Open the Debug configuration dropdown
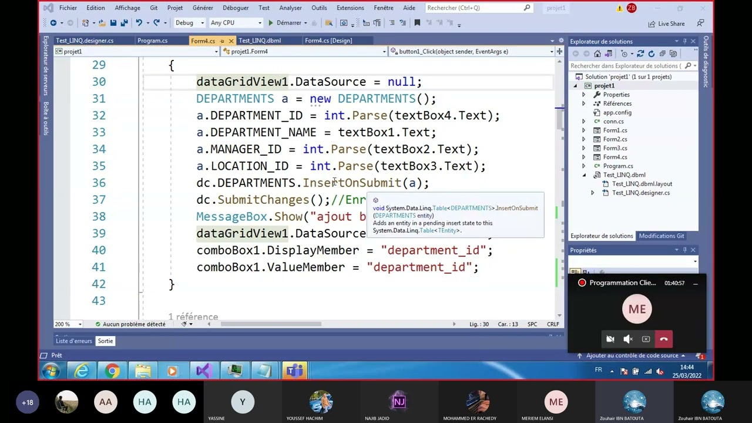Image resolution: width=752 pixels, height=423 pixels. tap(189, 23)
